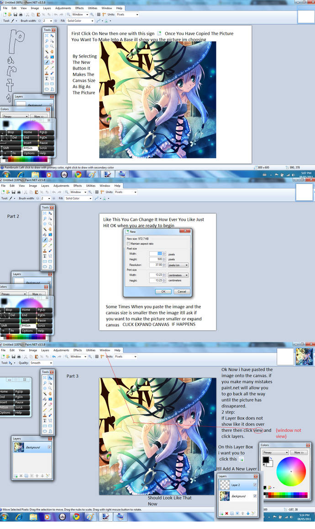Toggle Layer 2 visibility checkbox
This screenshot has width=315, height=529.
(255, 485)
